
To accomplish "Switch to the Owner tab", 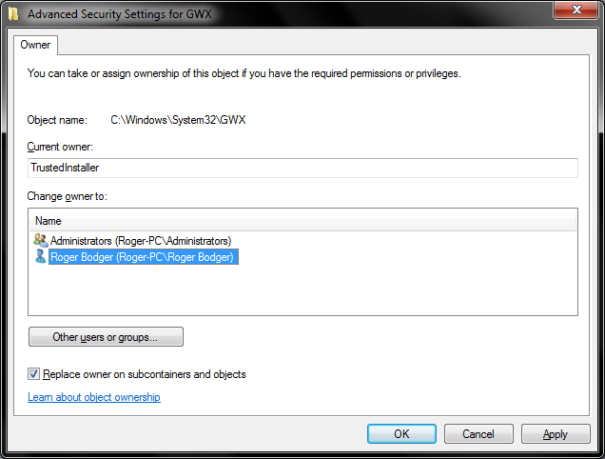I will pos(36,45).
